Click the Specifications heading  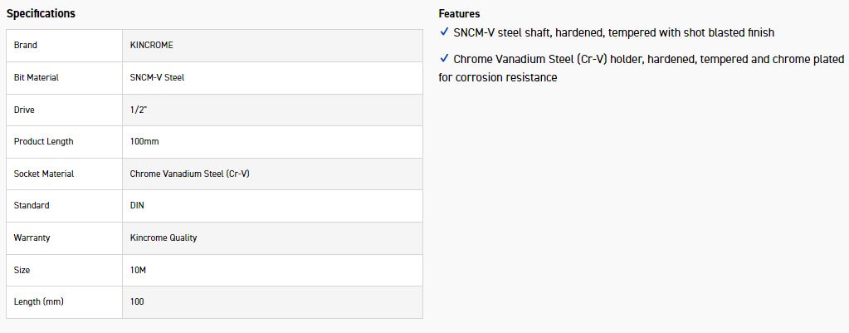tap(41, 13)
